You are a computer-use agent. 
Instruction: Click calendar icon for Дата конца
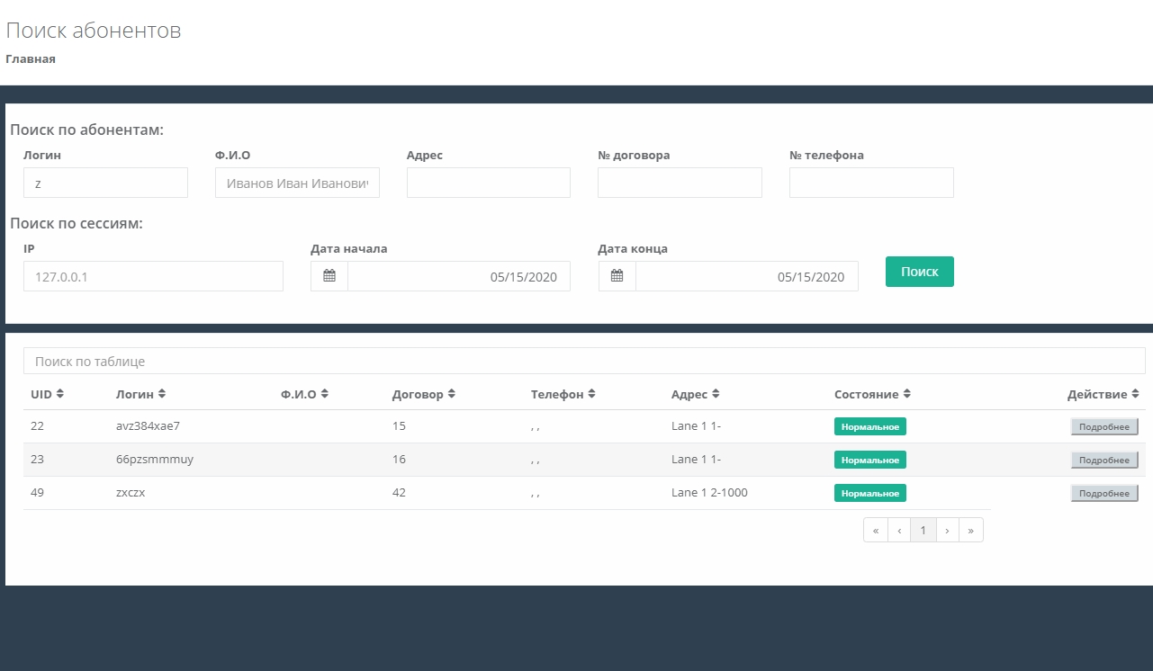[617, 276]
